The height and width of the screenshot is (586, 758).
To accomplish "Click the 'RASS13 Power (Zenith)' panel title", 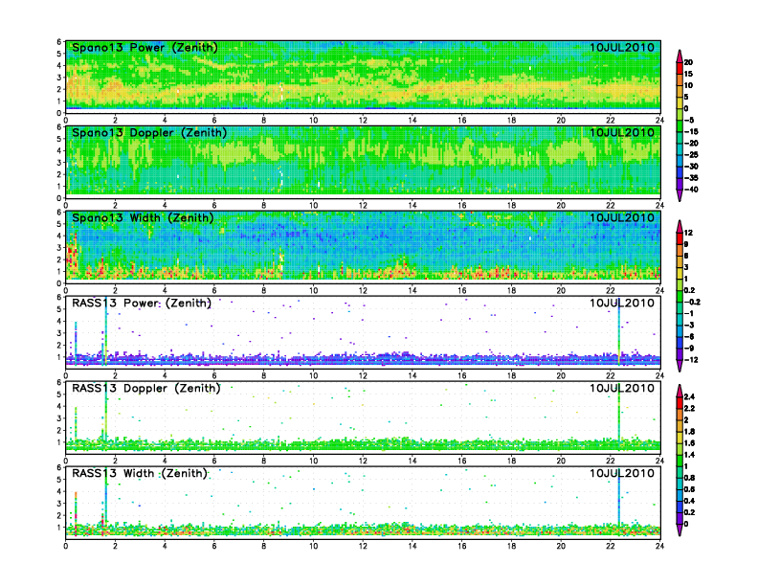I will [142, 304].
